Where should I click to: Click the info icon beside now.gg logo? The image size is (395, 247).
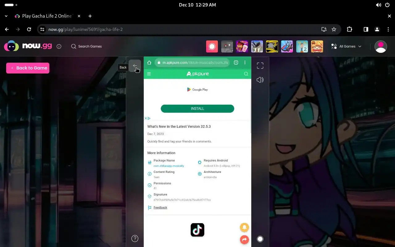coord(59,46)
